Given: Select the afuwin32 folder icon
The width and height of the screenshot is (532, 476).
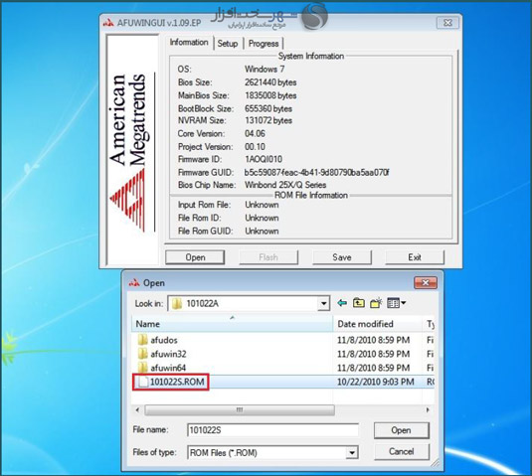Looking at the screenshot, I should pyautogui.click(x=143, y=354).
